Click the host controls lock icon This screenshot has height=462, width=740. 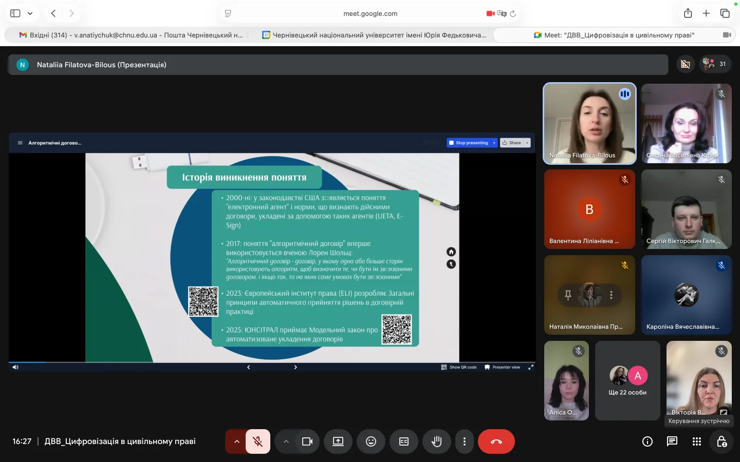pos(721,441)
